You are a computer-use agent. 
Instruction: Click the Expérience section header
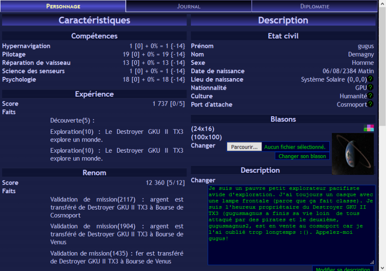point(94,94)
